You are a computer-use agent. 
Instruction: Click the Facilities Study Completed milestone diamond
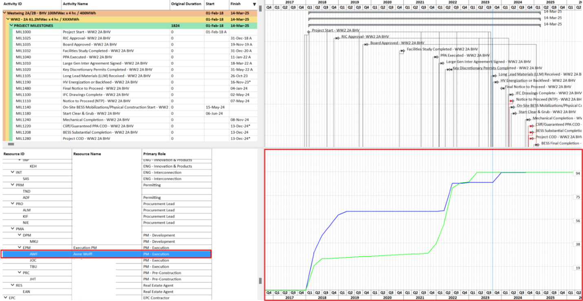(x=403, y=50)
